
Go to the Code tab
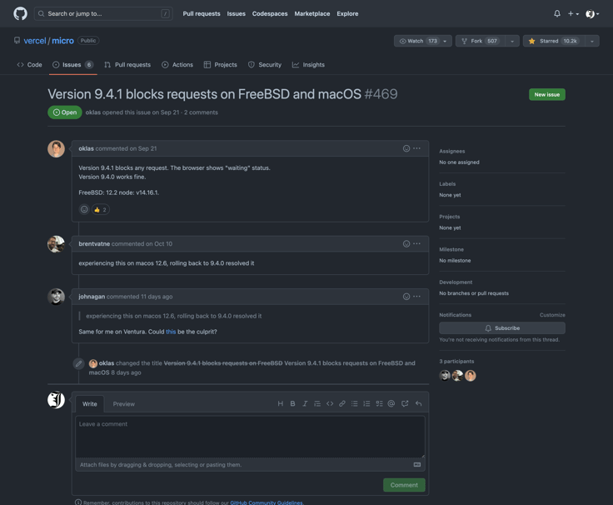coord(29,65)
